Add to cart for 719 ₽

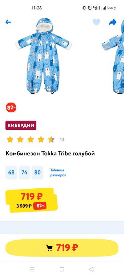[x=62, y=248]
